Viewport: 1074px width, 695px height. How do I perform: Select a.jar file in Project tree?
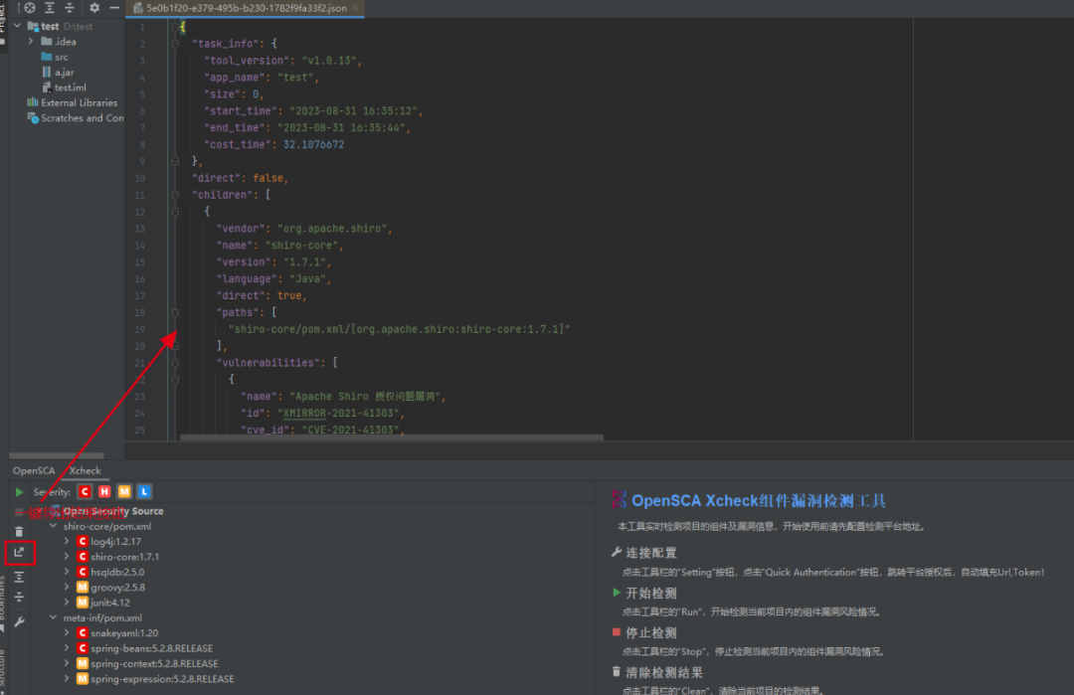64,73
